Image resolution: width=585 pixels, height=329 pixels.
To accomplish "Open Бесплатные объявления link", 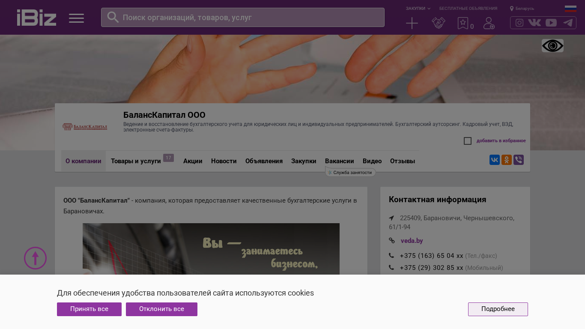I will pyautogui.click(x=468, y=9).
